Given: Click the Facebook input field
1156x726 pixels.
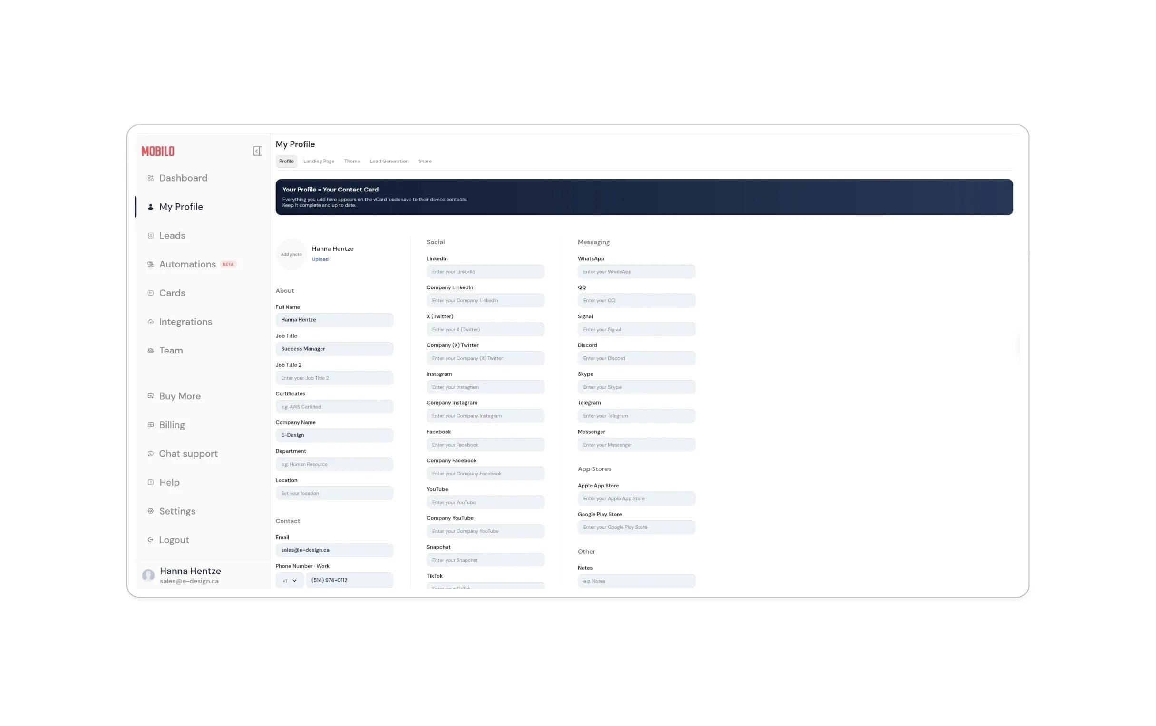Looking at the screenshot, I should 486,445.
